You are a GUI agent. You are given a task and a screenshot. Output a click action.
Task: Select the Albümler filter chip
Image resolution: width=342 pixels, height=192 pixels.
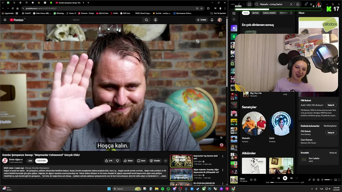point(283,13)
